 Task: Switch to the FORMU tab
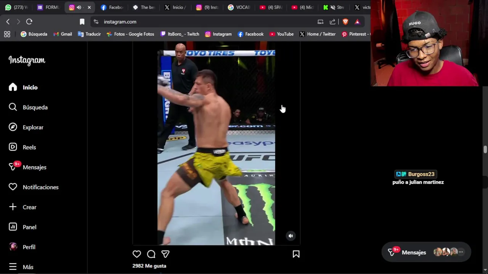pyautogui.click(x=48, y=7)
